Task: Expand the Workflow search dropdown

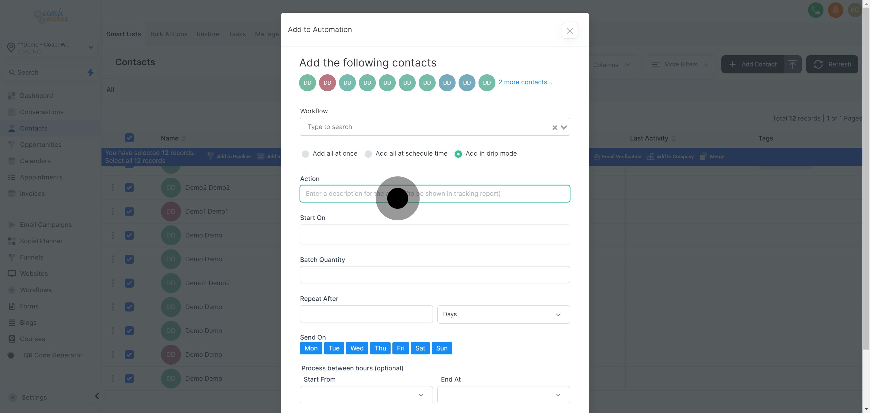Action: 564,127
